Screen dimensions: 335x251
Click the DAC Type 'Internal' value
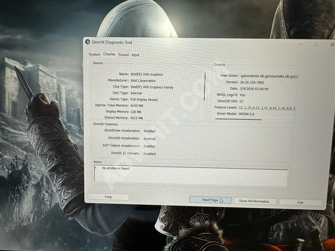coord(136,93)
